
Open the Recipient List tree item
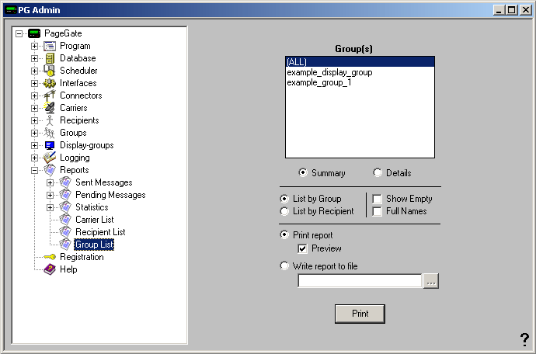[100, 232]
